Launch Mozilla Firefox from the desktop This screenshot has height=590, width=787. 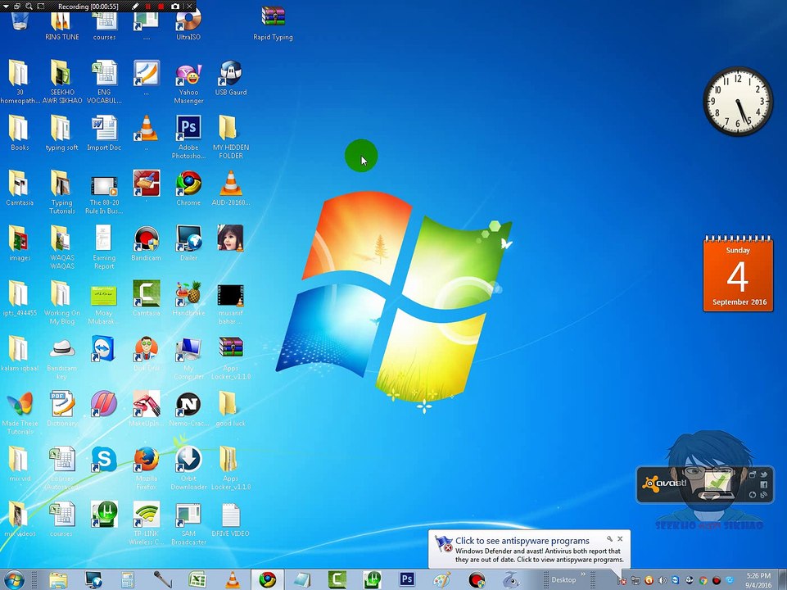[x=147, y=459]
